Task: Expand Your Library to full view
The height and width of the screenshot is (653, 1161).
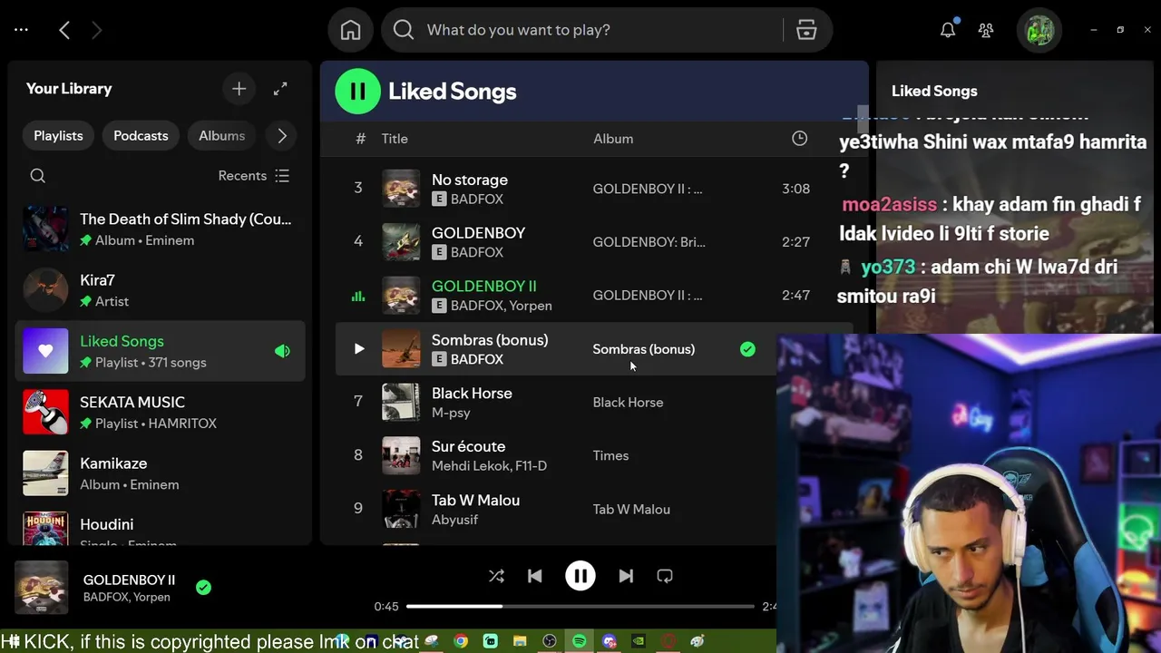Action: pos(280,88)
